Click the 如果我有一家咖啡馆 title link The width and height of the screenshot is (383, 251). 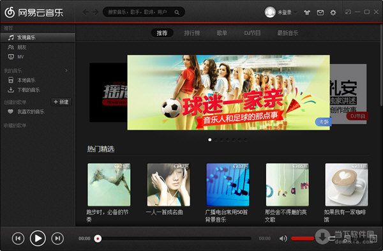[345, 216]
